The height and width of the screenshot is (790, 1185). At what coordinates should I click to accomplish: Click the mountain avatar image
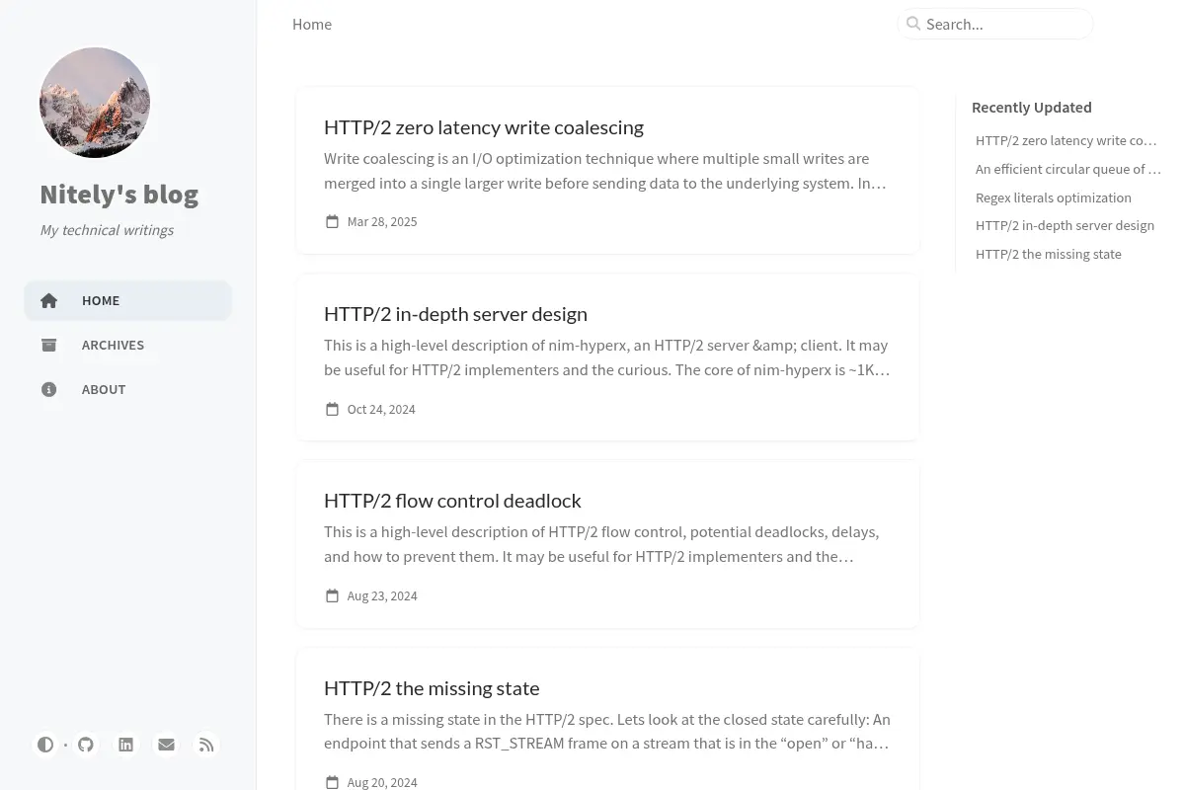coord(95,103)
